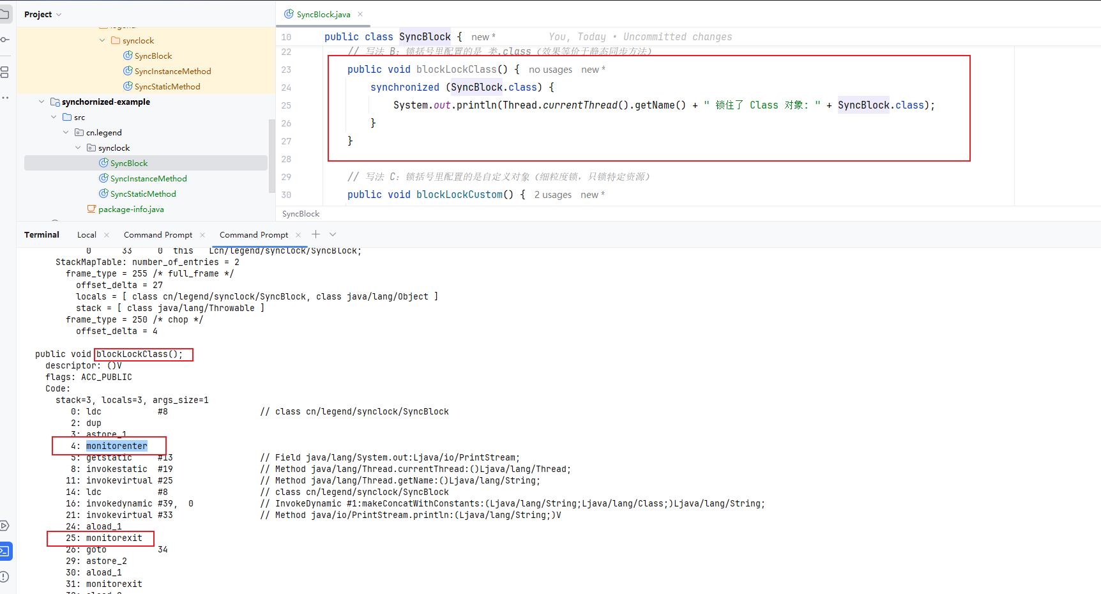Open upper SyncStaticMethod class
Image resolution: width=1101 pixels, height=594 pixels.
pyautogui.click(x=167, y=86)
